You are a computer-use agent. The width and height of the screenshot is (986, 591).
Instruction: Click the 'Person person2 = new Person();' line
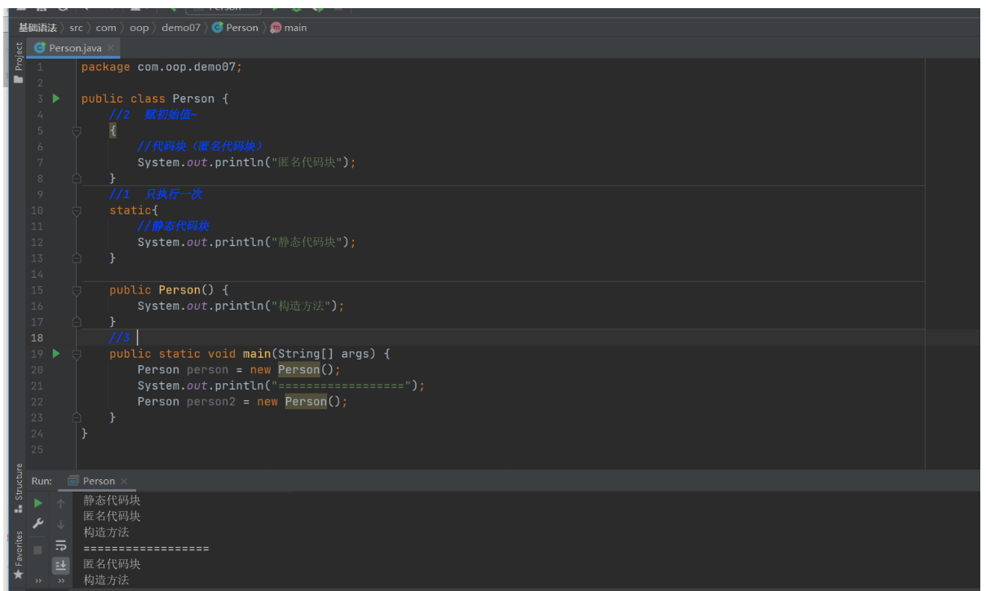point(242,402)
